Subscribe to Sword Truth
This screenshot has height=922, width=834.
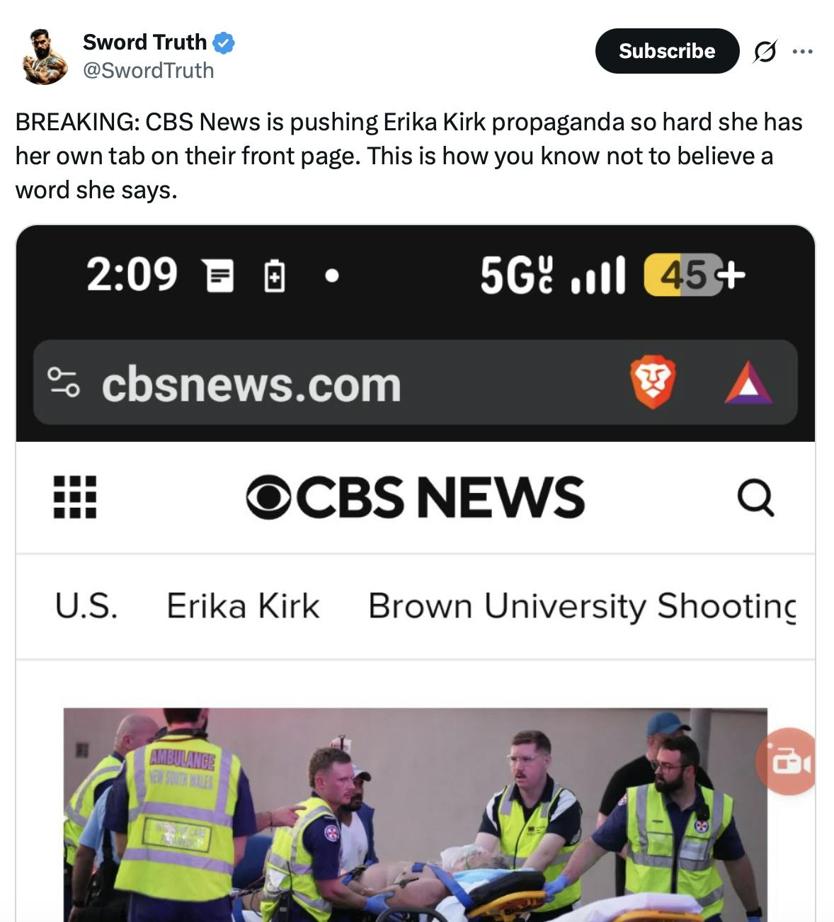[667, 51]
